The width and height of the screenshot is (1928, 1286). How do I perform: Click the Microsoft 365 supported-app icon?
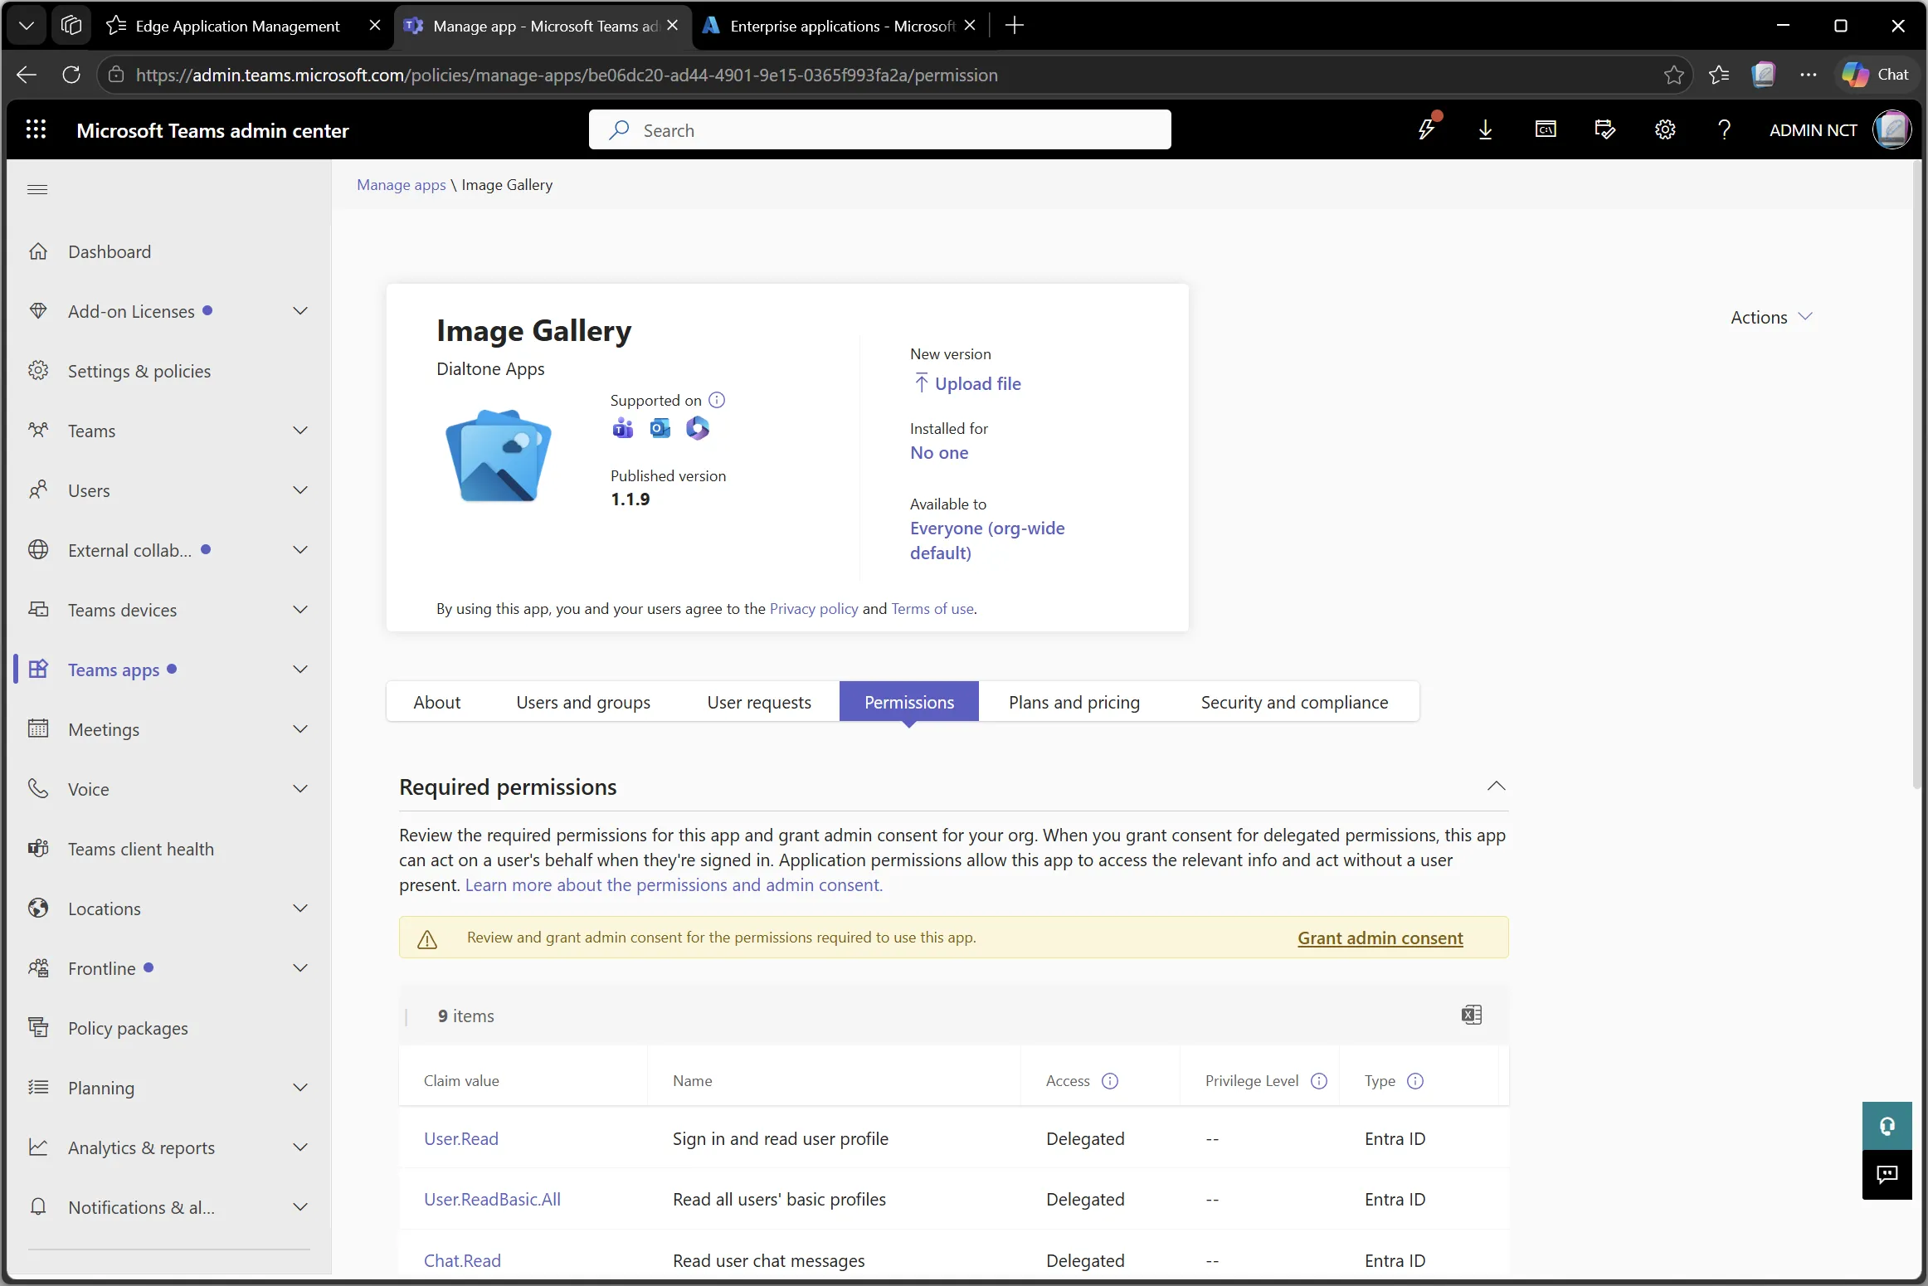[x=698, y=428]
